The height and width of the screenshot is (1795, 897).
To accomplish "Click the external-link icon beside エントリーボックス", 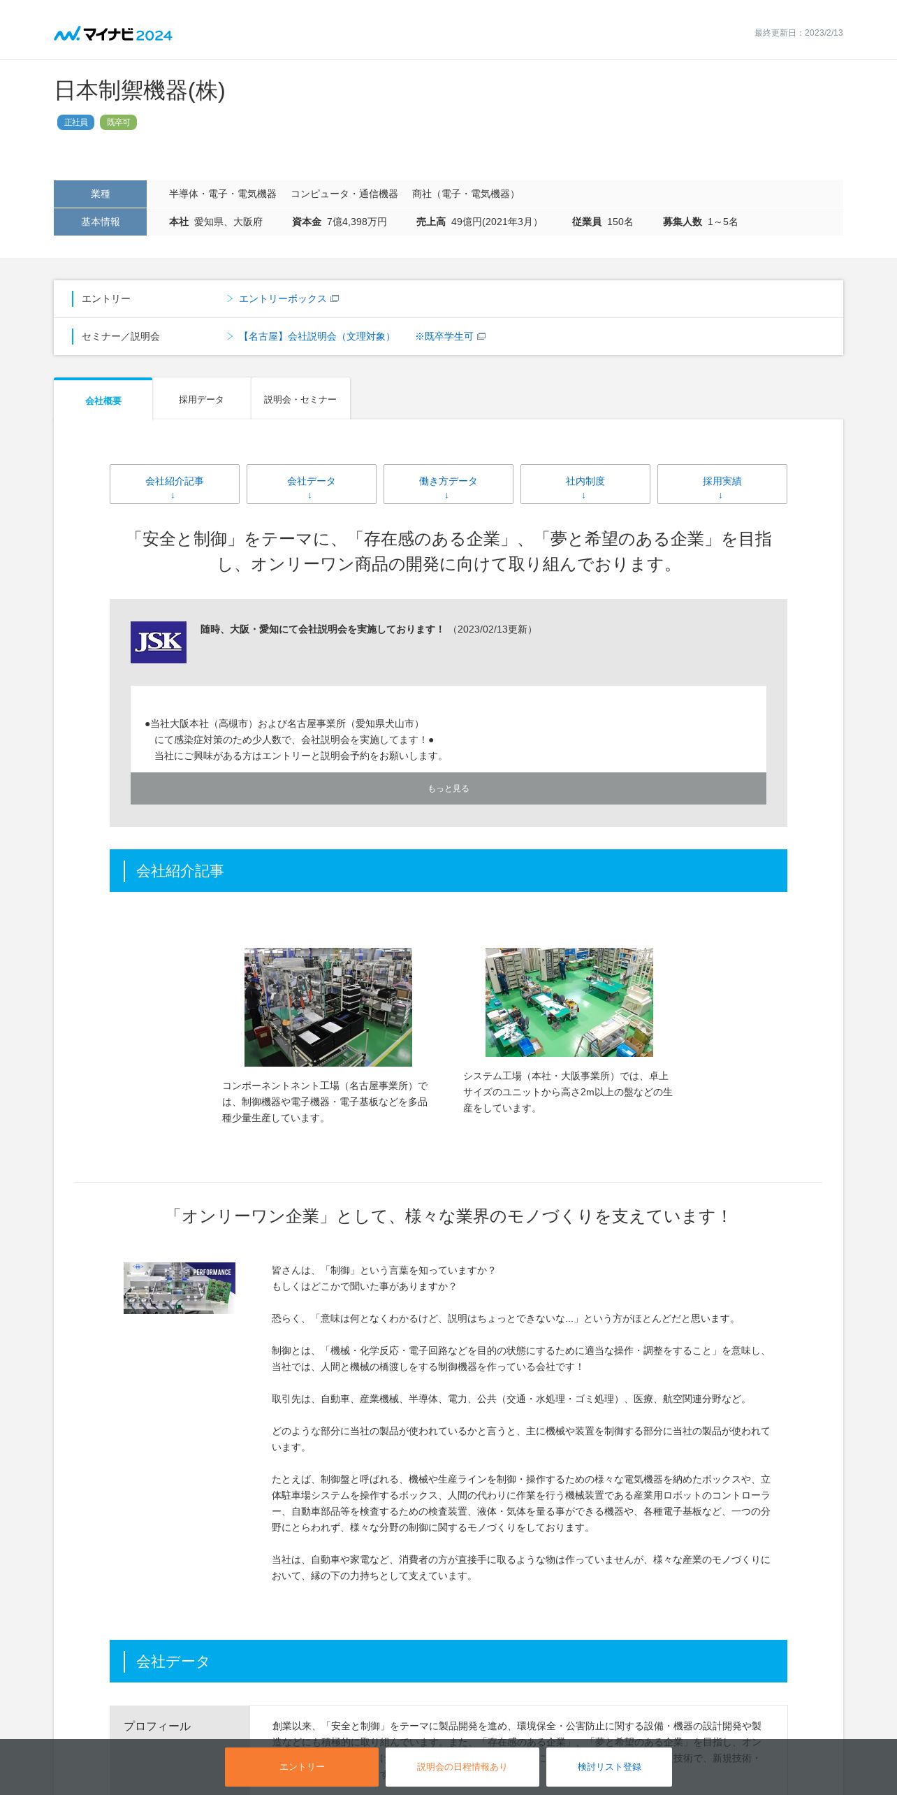I will click(x=335, y=298).
